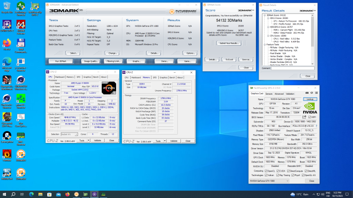353x198 pixels.
Task: Open Tools dropdown arrow in CPU-Z CPU window
Action: click(x=89, y=140)
